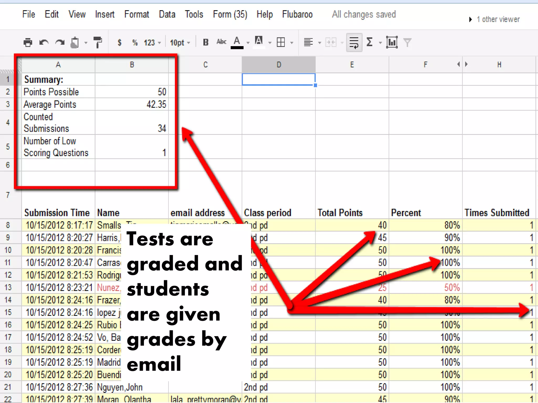Select column E header
The image size is (538, 403).
point(352,65)
